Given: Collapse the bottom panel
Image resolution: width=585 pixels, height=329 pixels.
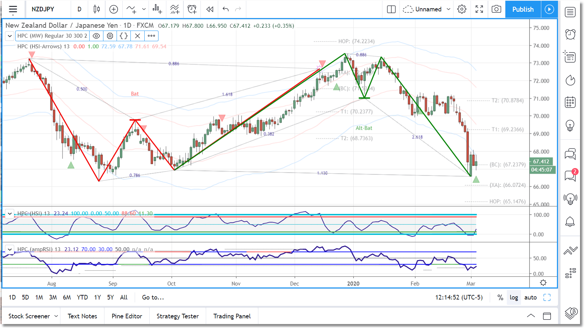Looking at the screenshot, I should coord(531,316).
